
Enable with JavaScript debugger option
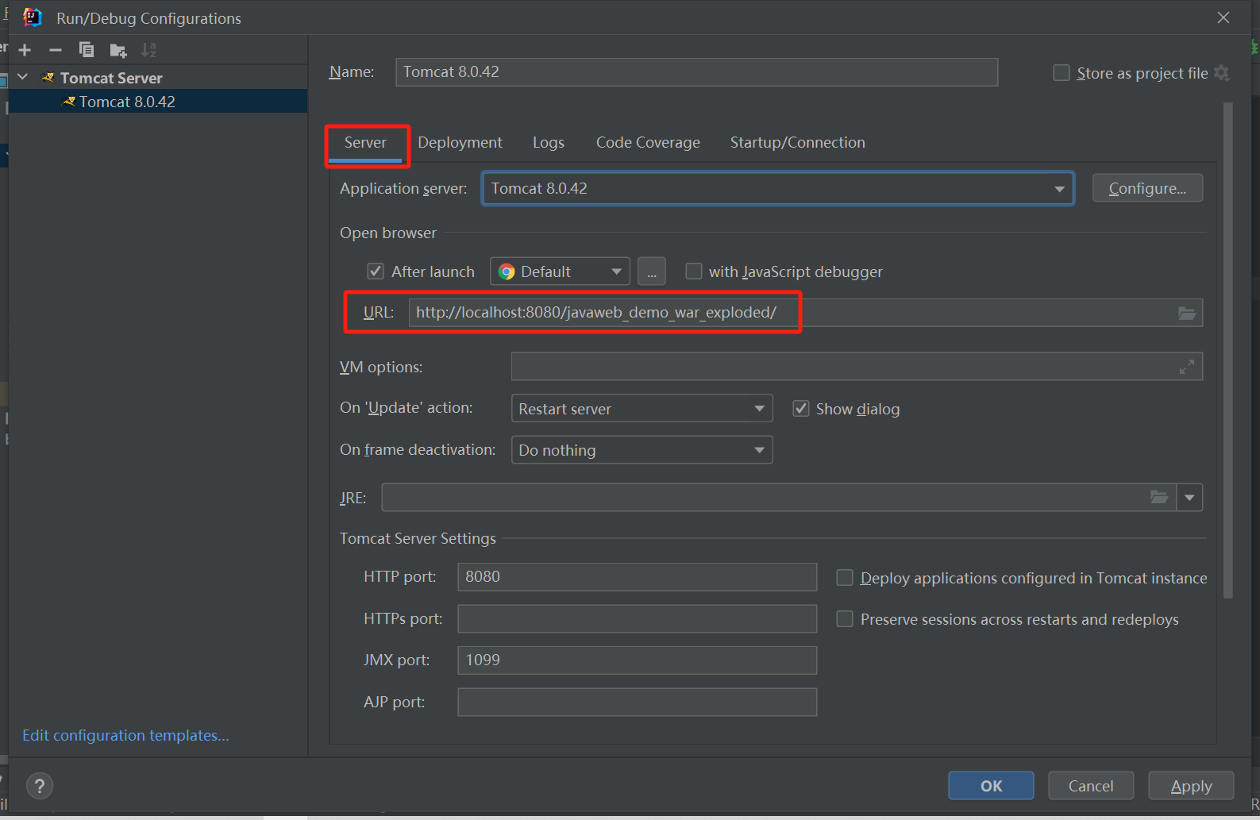[694, 271]
